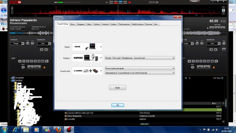236x133 pixels.
Task: Select the Desktop folder in browser tree
Action: [18, 80]
